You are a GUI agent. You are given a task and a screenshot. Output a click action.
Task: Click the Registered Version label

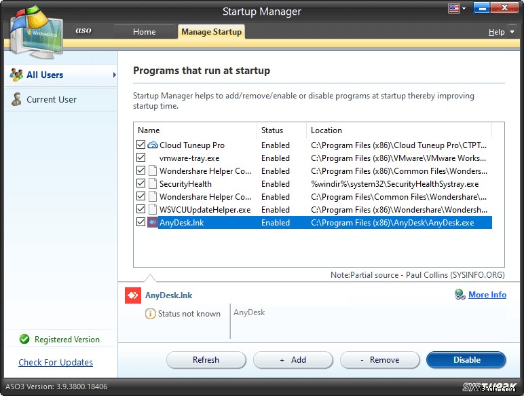[x=67, y=340]
